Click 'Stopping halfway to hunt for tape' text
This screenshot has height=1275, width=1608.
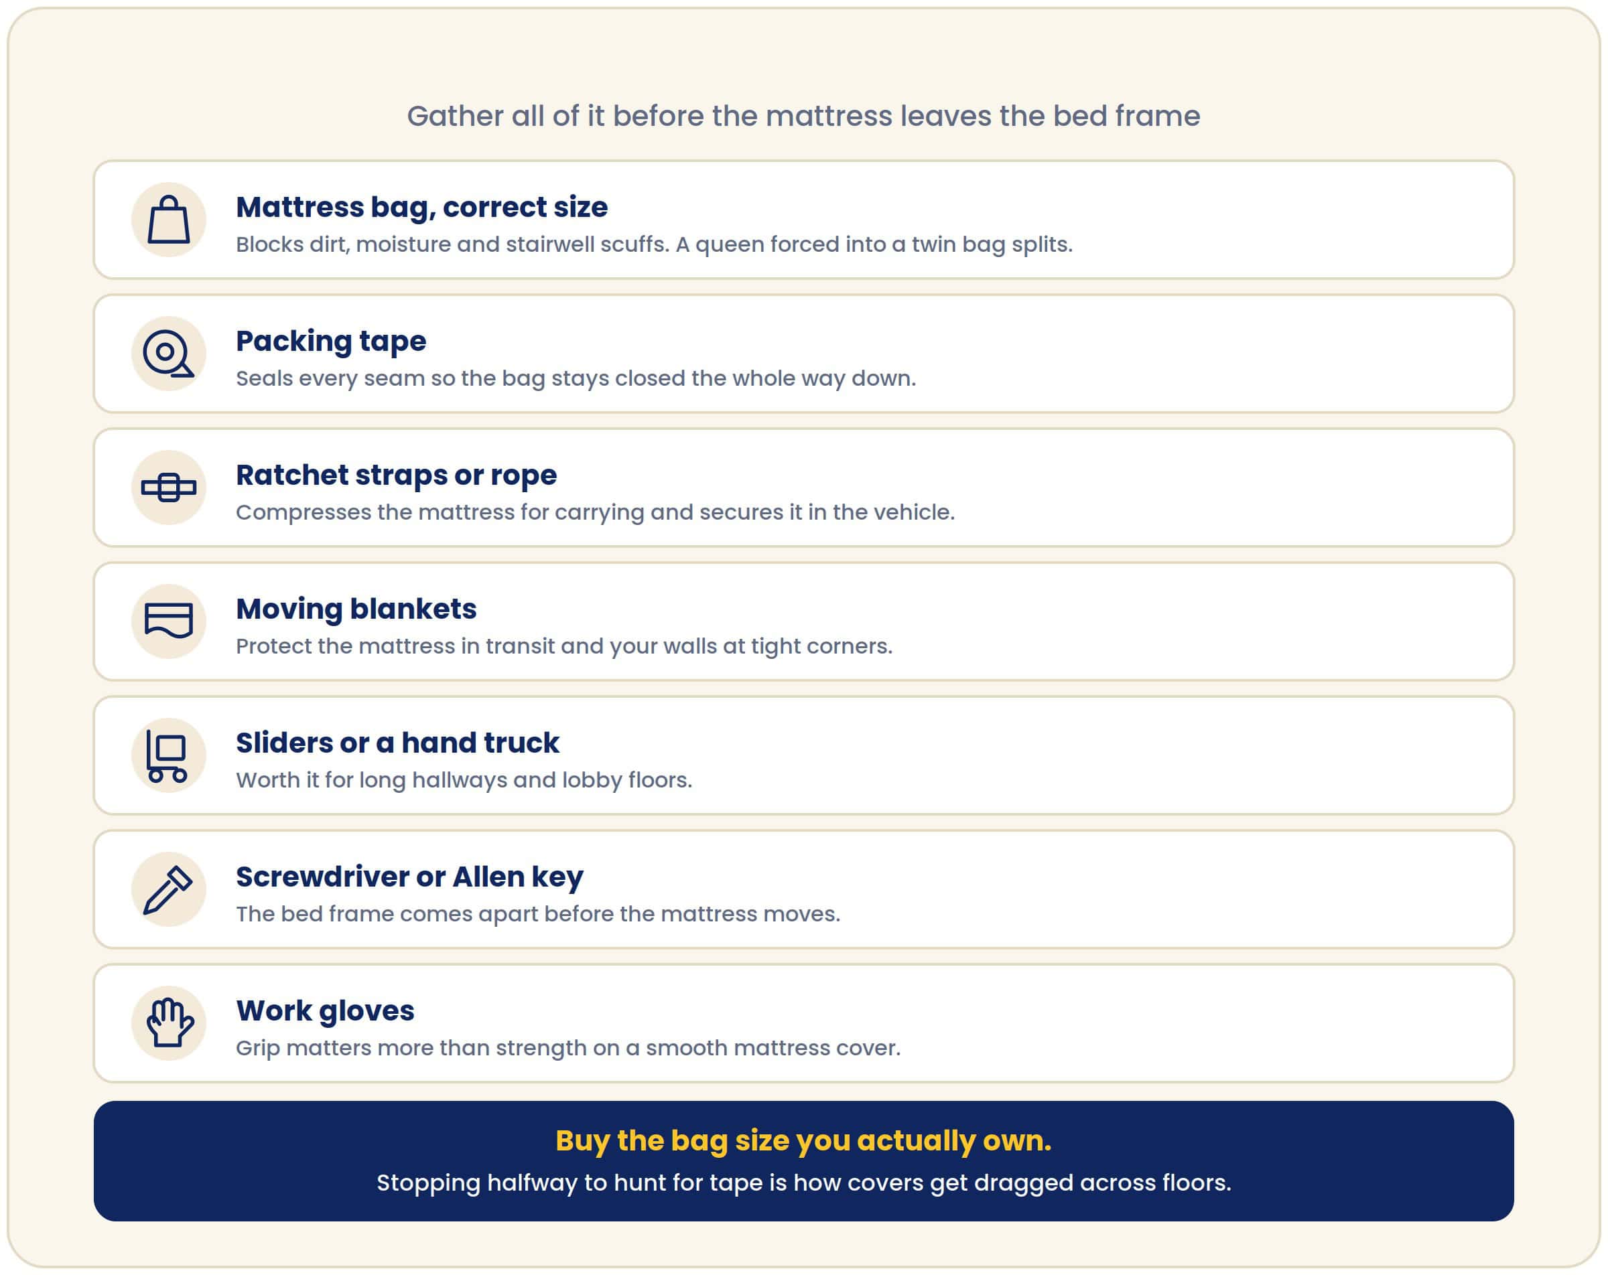(803, 1183)
